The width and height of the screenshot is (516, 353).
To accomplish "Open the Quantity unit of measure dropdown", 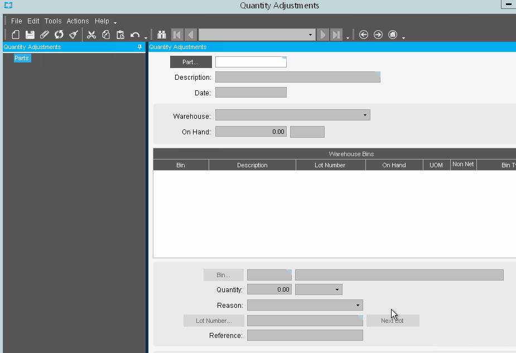I will [x=337, y=289].
